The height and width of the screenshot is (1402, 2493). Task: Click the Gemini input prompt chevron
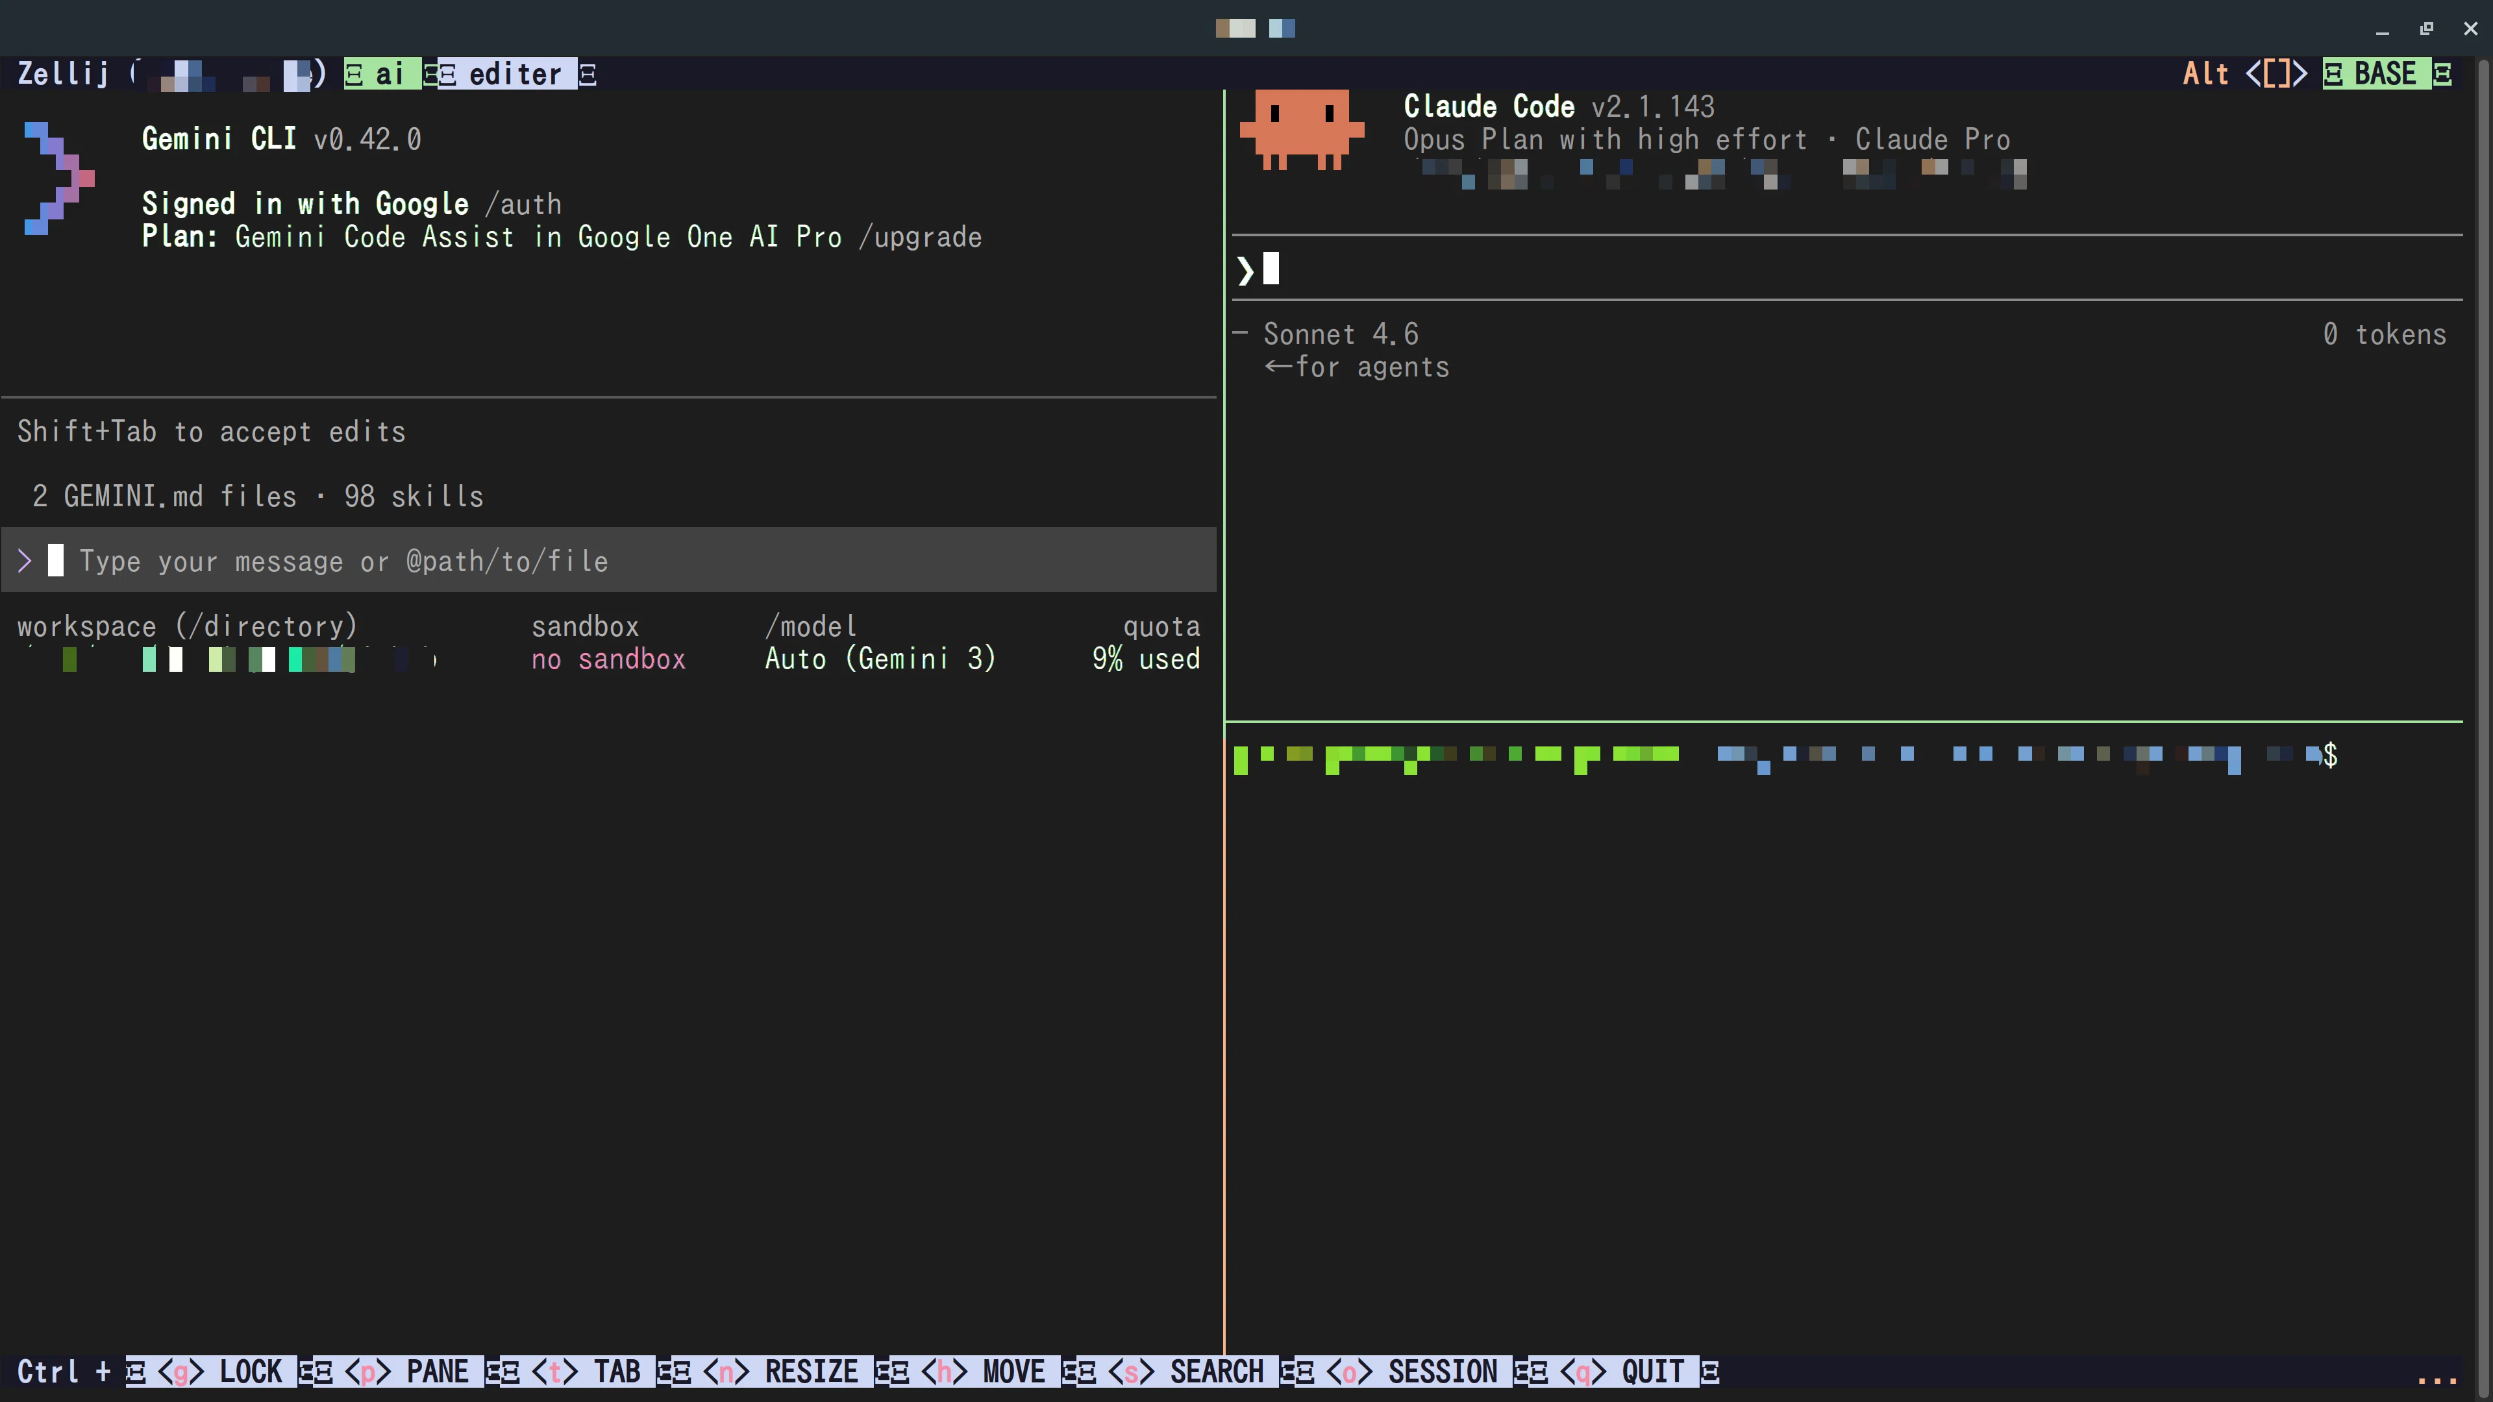[25, 560]
